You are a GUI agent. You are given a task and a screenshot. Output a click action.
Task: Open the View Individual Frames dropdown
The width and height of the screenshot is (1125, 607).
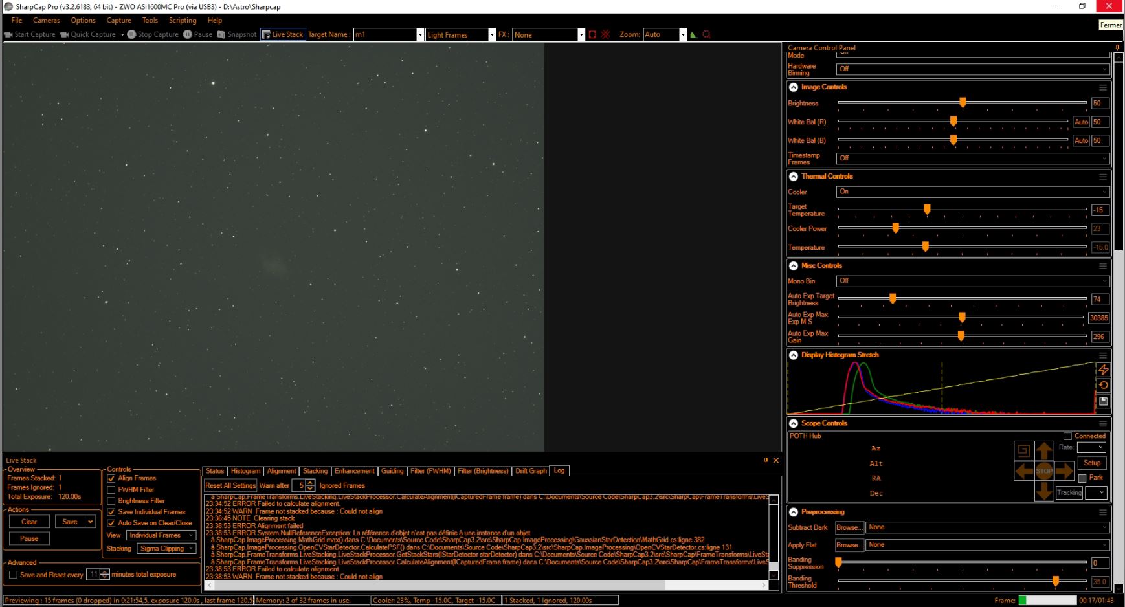(161, 535)
